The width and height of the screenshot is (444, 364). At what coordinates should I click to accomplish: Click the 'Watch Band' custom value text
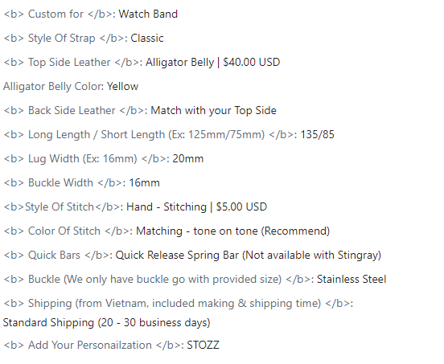(x=148, y=14)
